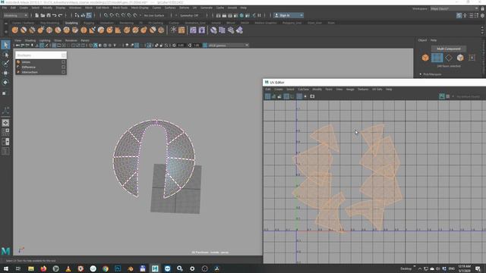Show hidden system tray icons chevron
The width and height of the screenshot is (486, 273).
420,268
